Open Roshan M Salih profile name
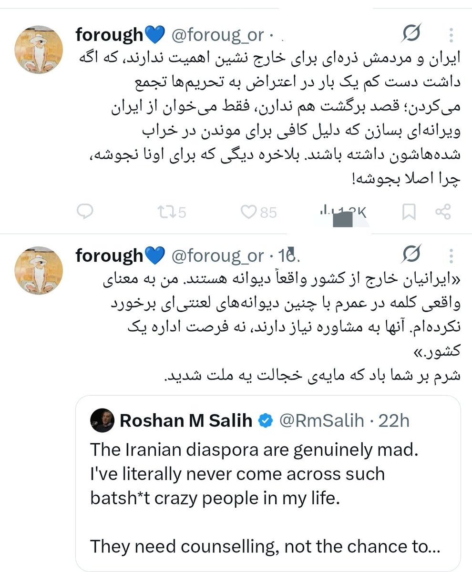The image size is (472, 572). click(186, 420)
